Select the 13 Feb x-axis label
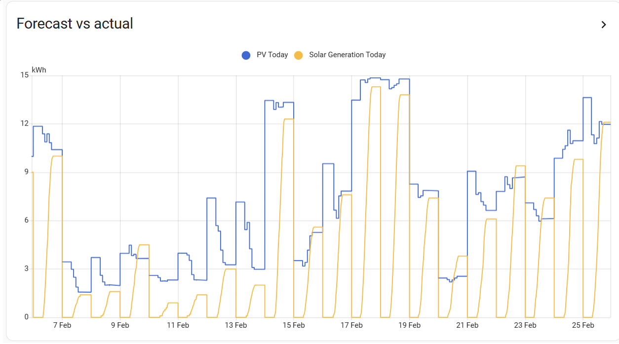619x344 pixels. (x=235, y=325)
